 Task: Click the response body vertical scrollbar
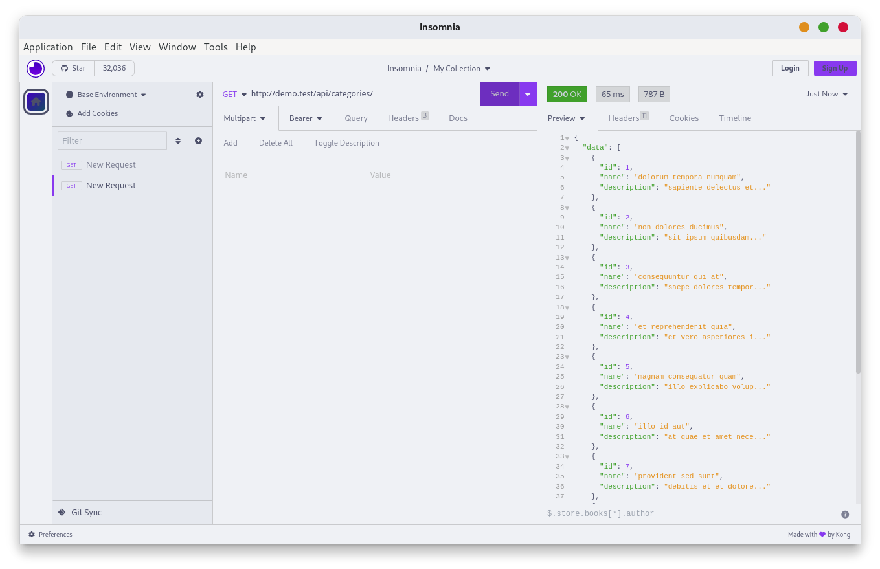click(858, 252)
